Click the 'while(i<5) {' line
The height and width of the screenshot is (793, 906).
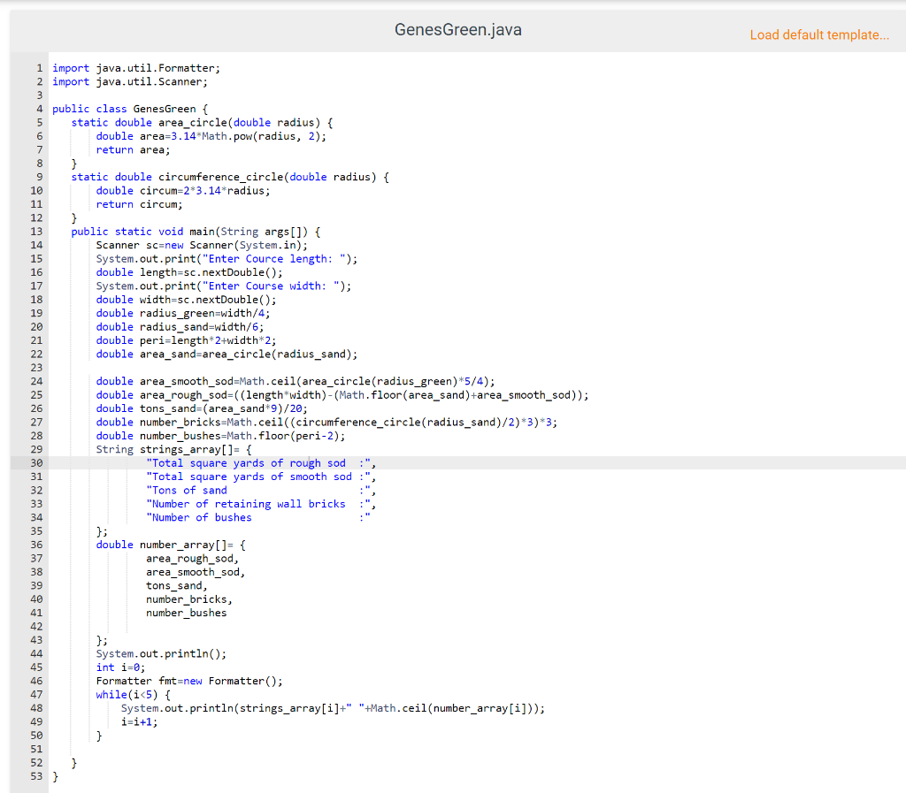click(x=133, y=694)
